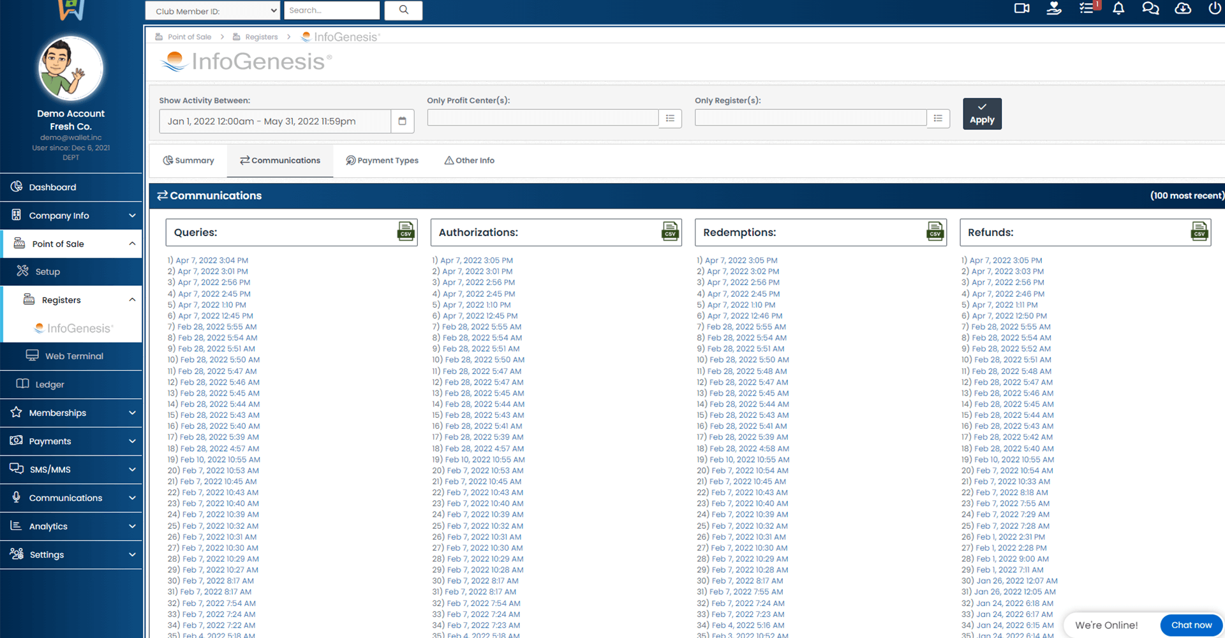This screenshot has width=1225, height=638.
Task: Open the chat messages icon in top bar
Action: (x=1150, y=9)
